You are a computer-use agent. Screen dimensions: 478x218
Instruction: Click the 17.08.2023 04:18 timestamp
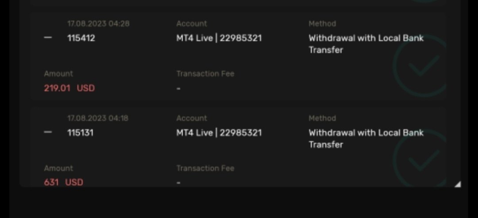98,119
